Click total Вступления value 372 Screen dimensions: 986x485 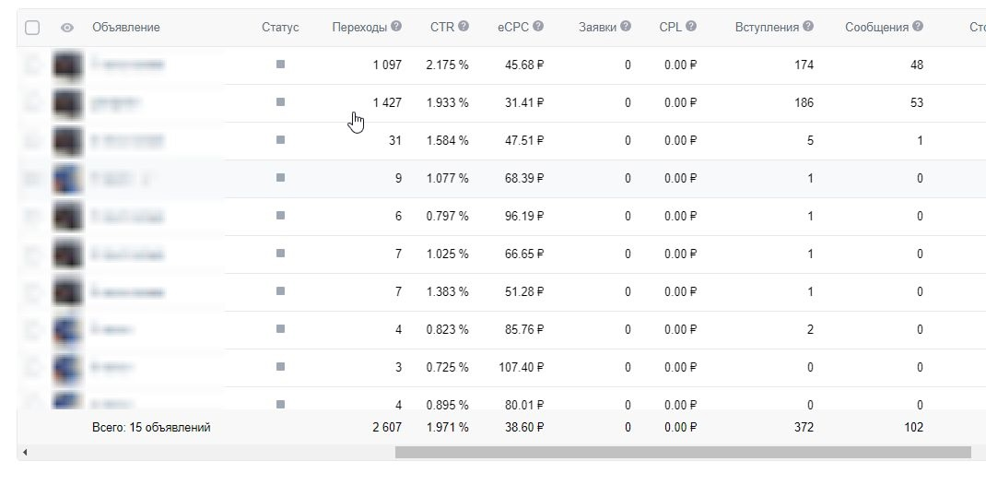coord(804,428)
